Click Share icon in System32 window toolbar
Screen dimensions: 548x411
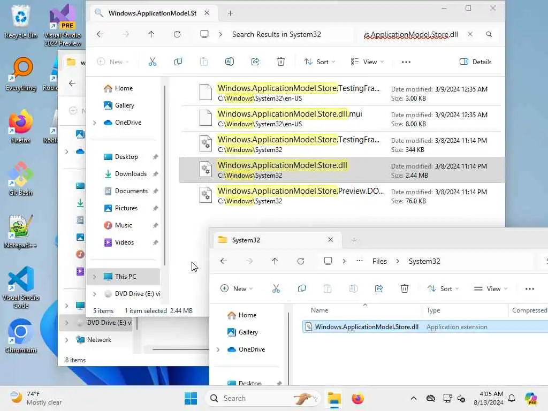(379, 288)
